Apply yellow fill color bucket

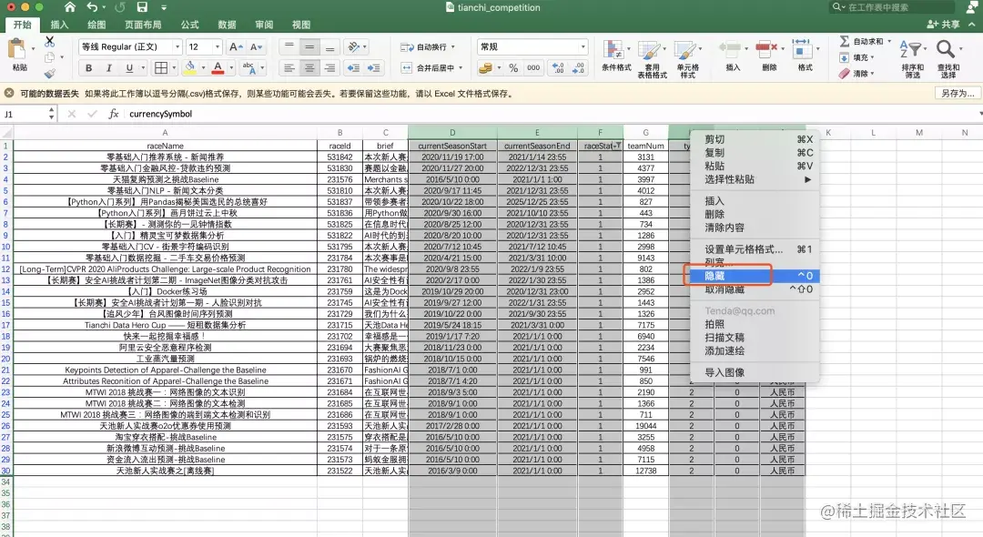pos(190,67)
